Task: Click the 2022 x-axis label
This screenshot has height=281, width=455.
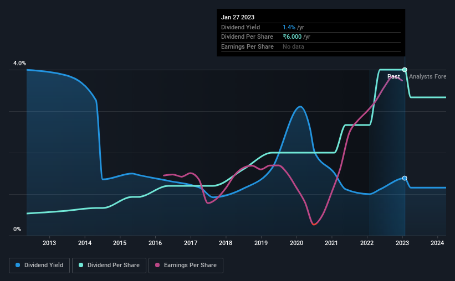Action: pyautogui.click(x=367, y=243)
